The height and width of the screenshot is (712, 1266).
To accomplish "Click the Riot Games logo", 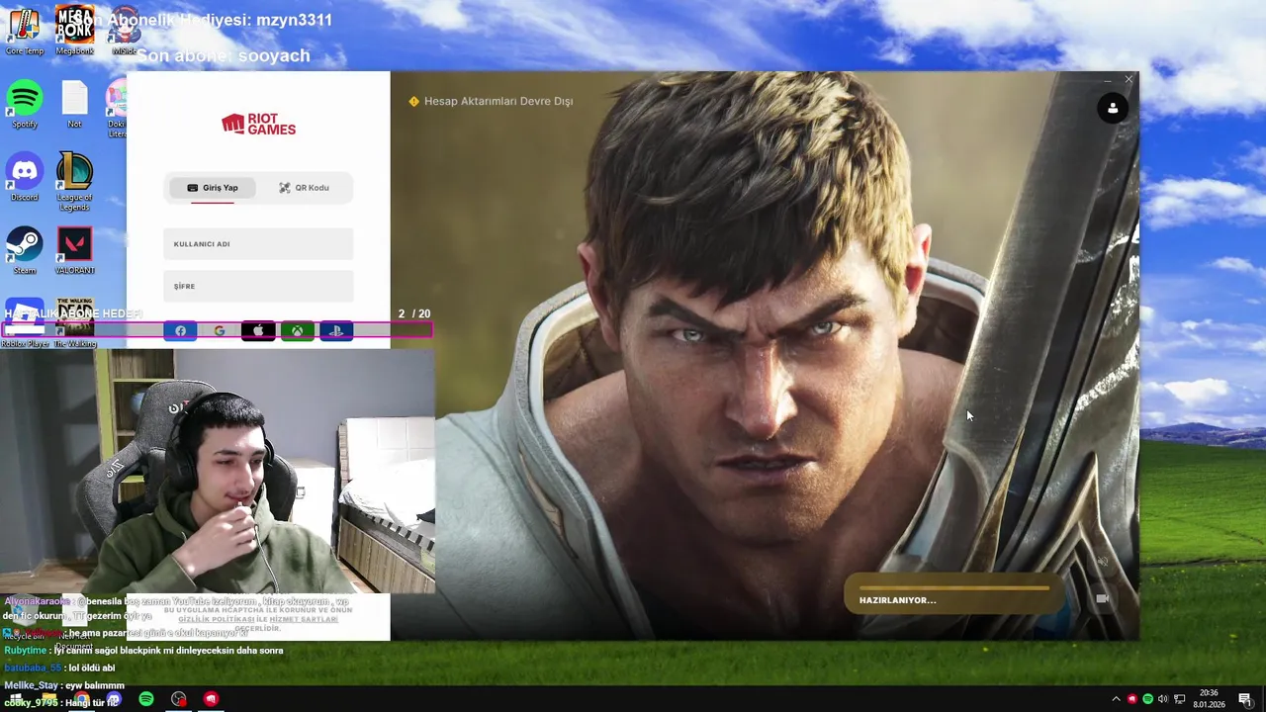I will tap(258, 124).
